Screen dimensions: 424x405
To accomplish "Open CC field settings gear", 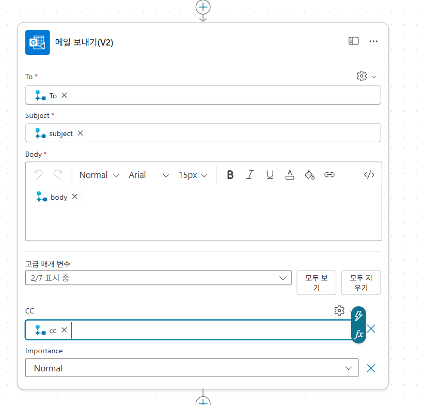I will point(339,311).
